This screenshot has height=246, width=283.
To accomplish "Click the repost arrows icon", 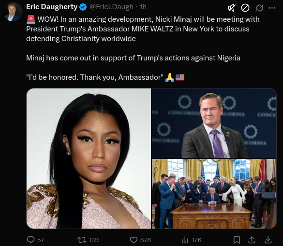I will tap(82, 240).
